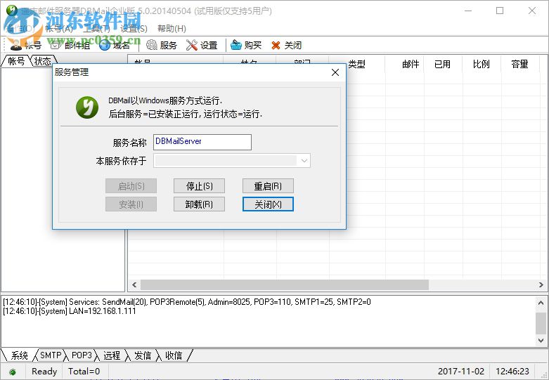
Task: Sort by the 邮件 column header
Action: (x=405, y=65)
